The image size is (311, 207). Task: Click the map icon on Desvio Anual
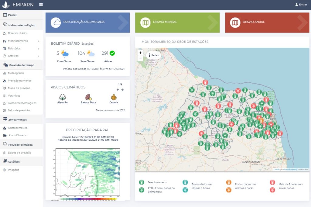[x=235, y=22]
